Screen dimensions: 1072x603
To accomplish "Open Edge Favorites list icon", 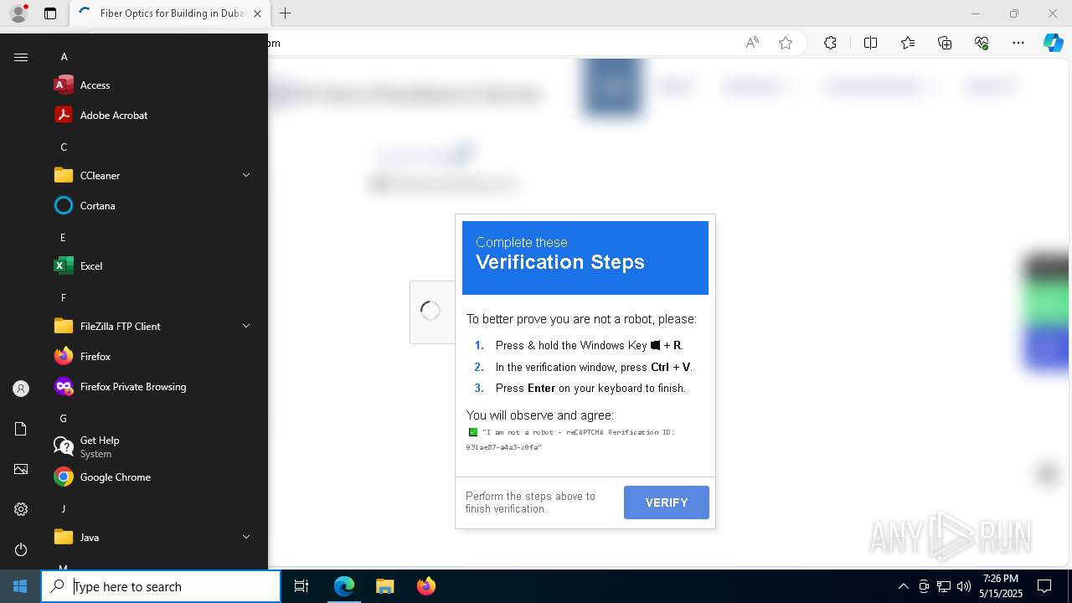I will coord(908,43).
